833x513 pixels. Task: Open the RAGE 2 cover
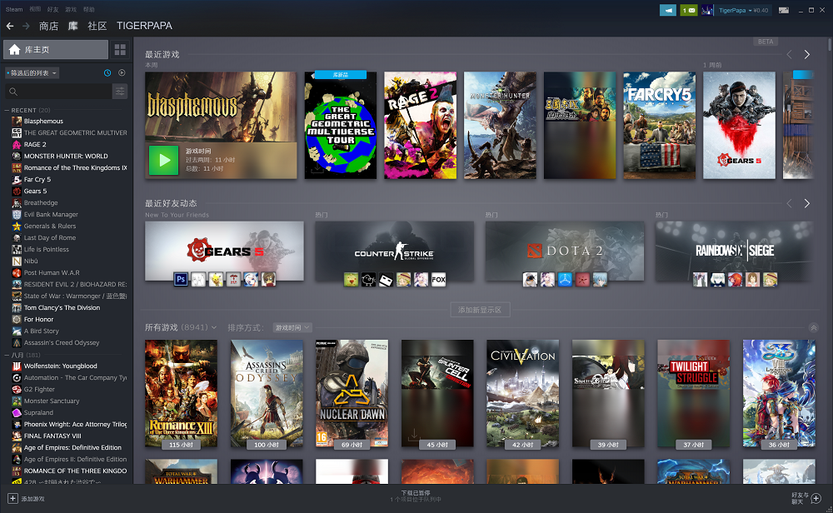[x=420, y=125]
